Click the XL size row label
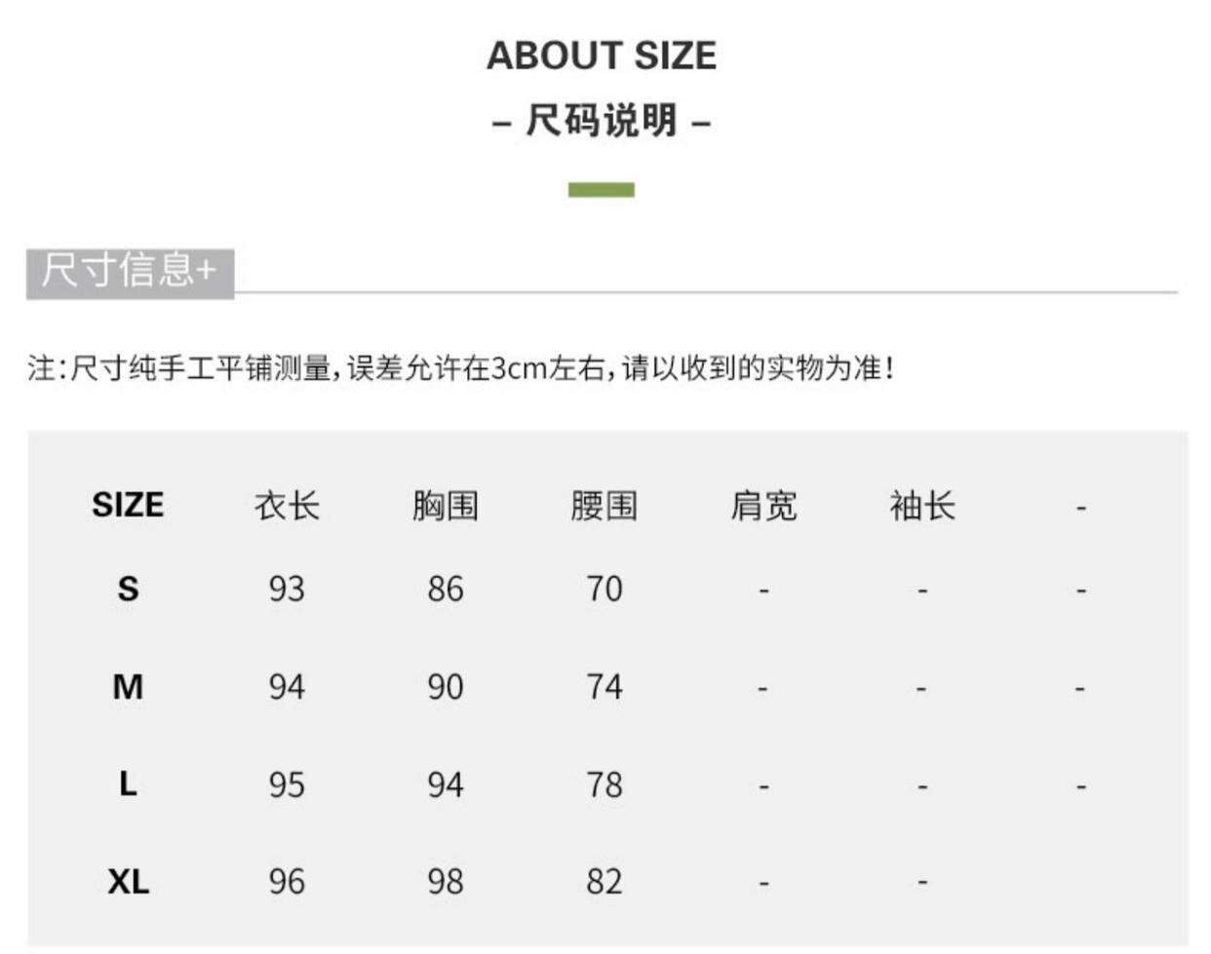Image resolution: width=1211 pixels, height=954 pixels. [x=128, y=881]
